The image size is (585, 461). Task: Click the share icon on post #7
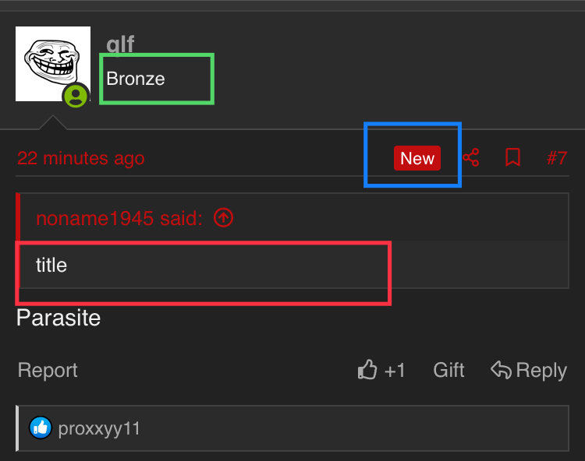(471, 157)
